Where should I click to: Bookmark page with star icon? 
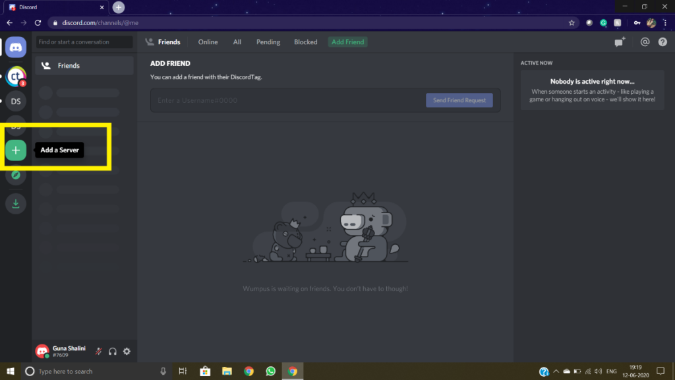tap(572, 23)
